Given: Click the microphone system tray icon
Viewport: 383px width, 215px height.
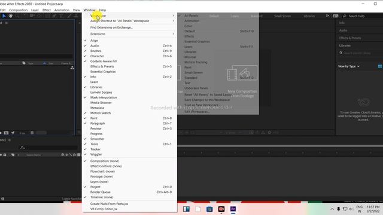Looking at the screenshot, I should pyautogui.click(x=338, y=209).
